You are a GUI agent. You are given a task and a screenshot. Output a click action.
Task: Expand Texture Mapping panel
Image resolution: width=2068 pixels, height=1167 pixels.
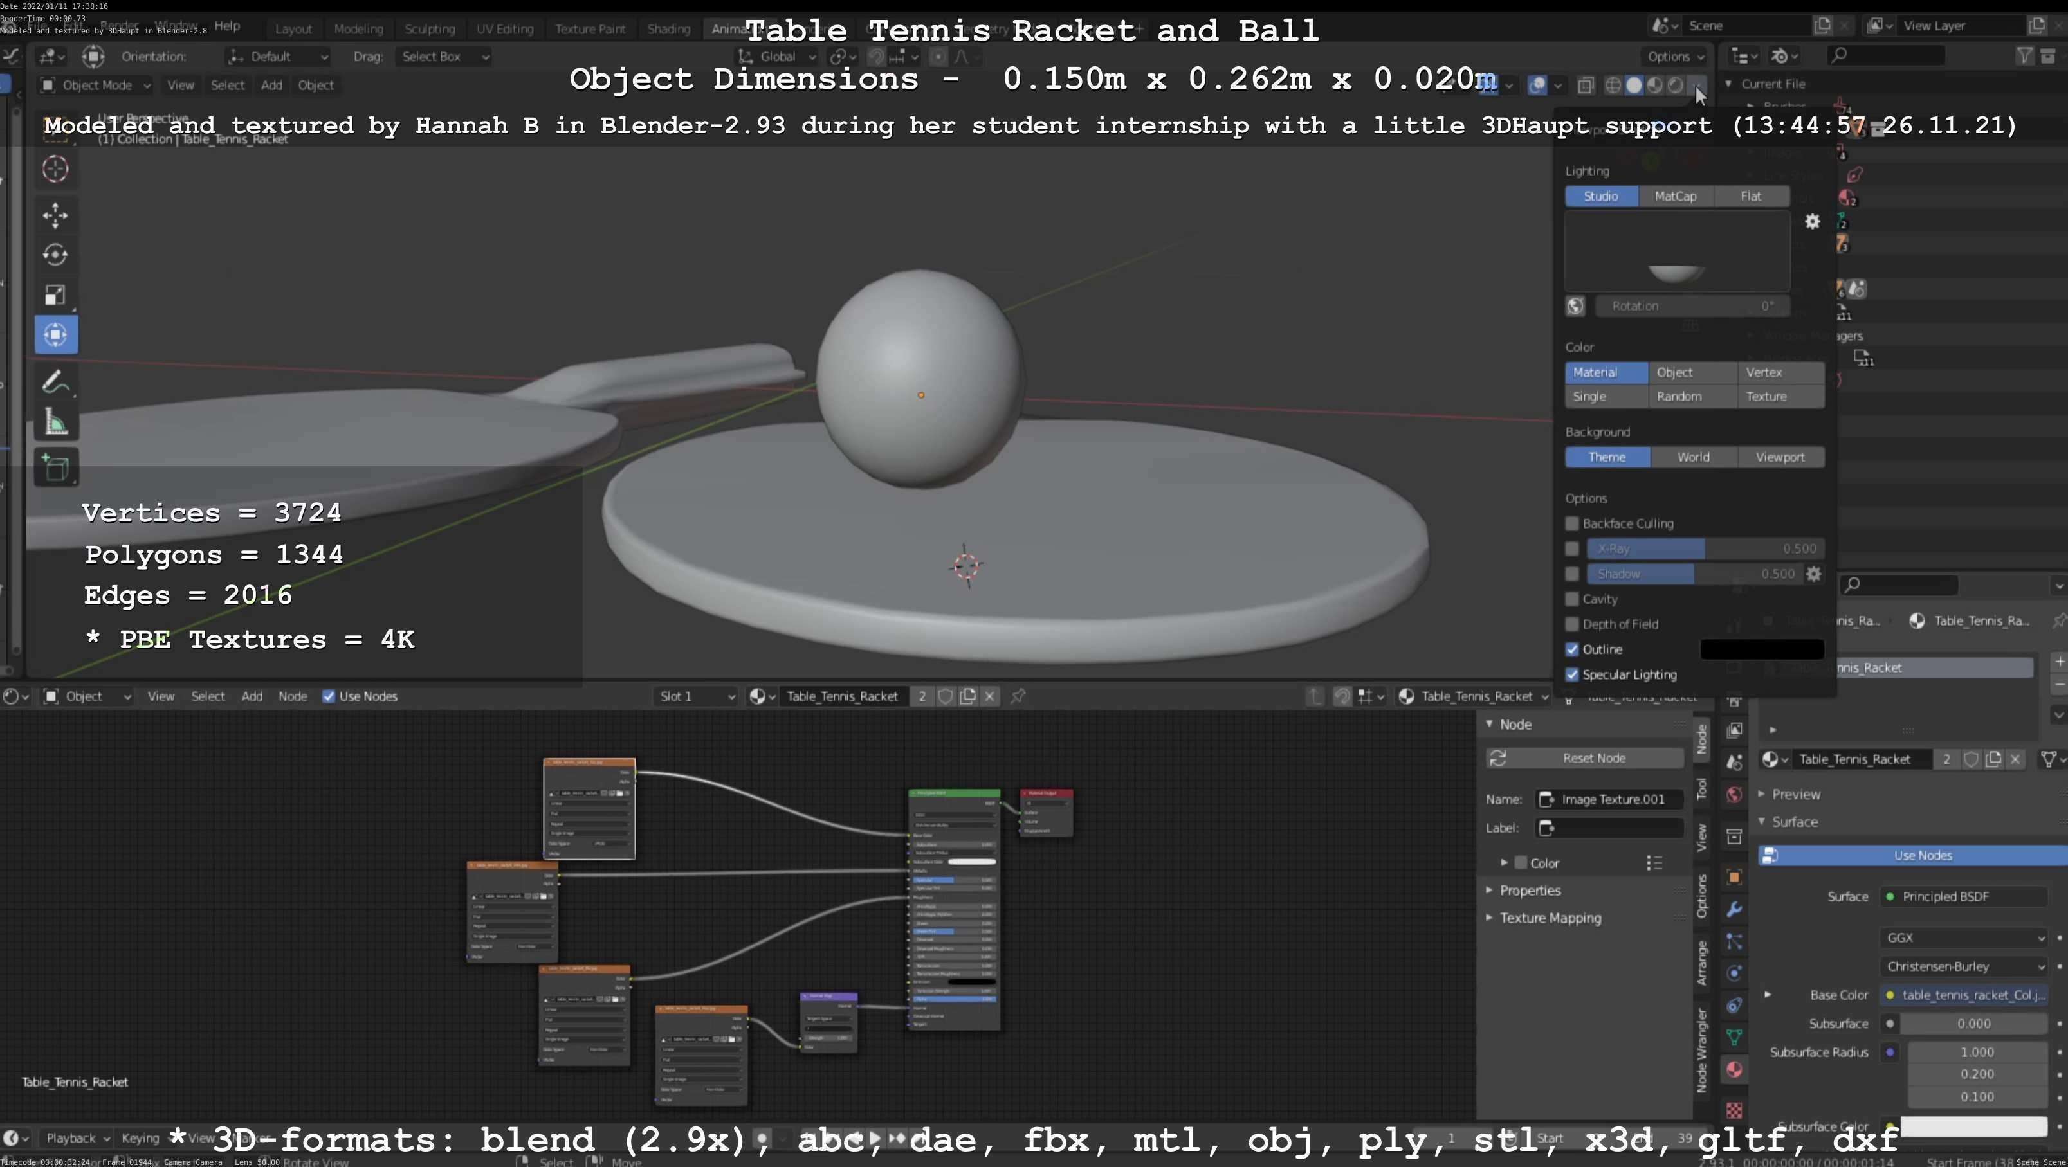[x=1550, y=918]
